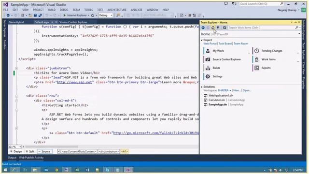
Task: Open the BHADRA workspace dropdown
Action: (x=230, y=90)
